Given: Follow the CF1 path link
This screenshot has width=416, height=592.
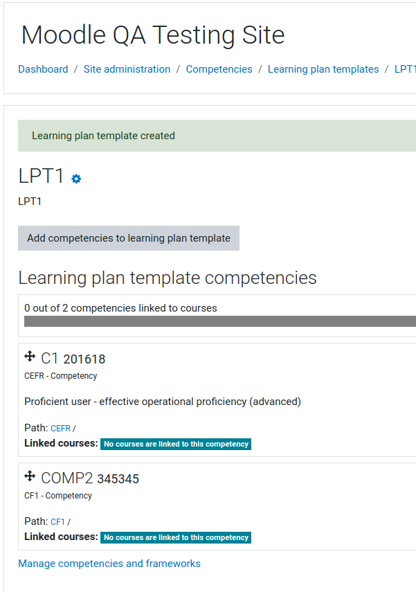Looking at the screenshot, I should point(57,522).
